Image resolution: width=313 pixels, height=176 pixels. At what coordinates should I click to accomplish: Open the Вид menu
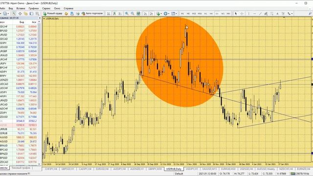(11, 8)
